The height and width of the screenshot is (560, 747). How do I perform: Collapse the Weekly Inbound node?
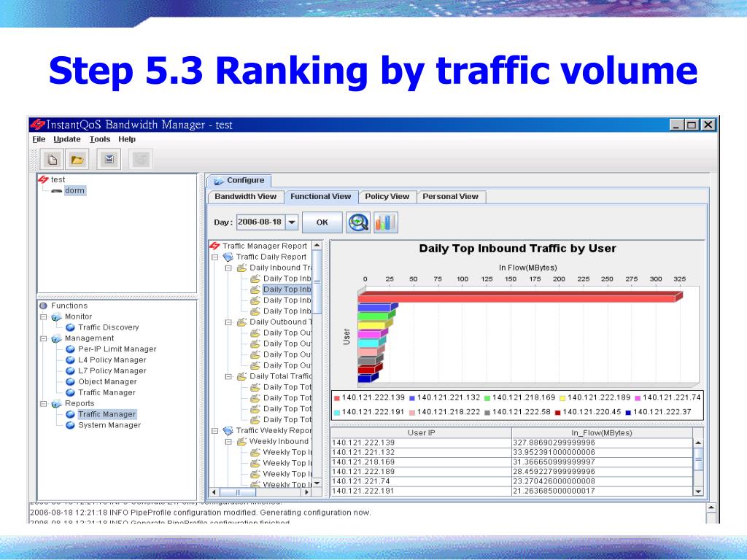228,442
